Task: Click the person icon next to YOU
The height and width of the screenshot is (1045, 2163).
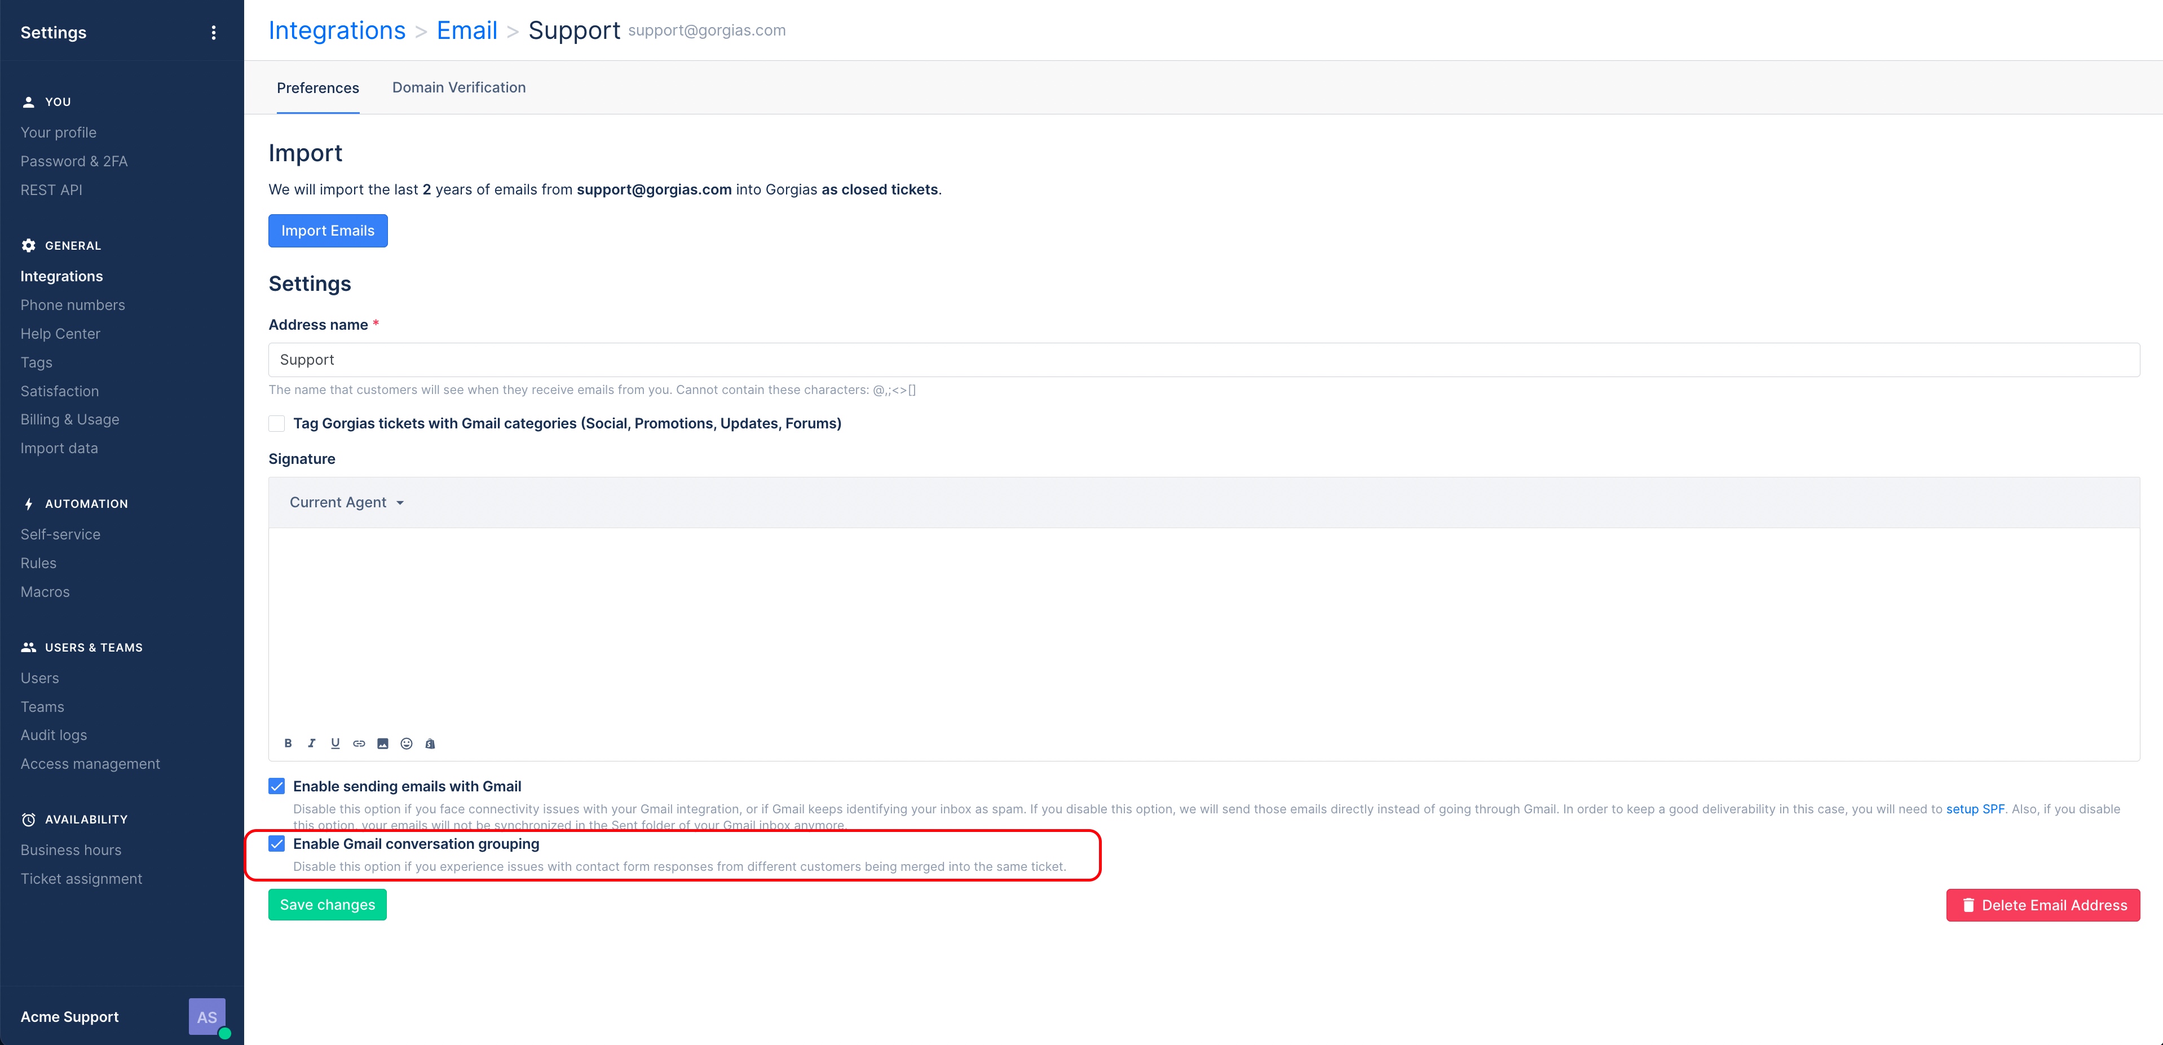Action: (29, 101)
